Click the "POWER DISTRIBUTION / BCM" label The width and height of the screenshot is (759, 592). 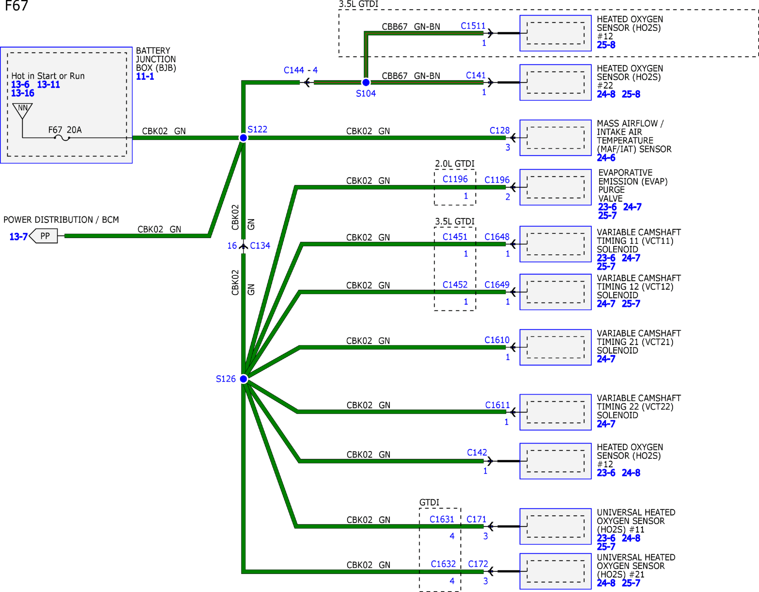[x=61, y=220]
